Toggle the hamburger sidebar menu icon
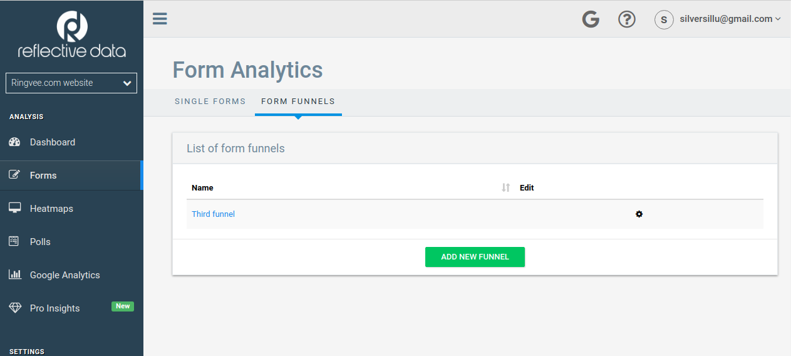The width and height of the screenshot is (791, 356). point(160,19)
